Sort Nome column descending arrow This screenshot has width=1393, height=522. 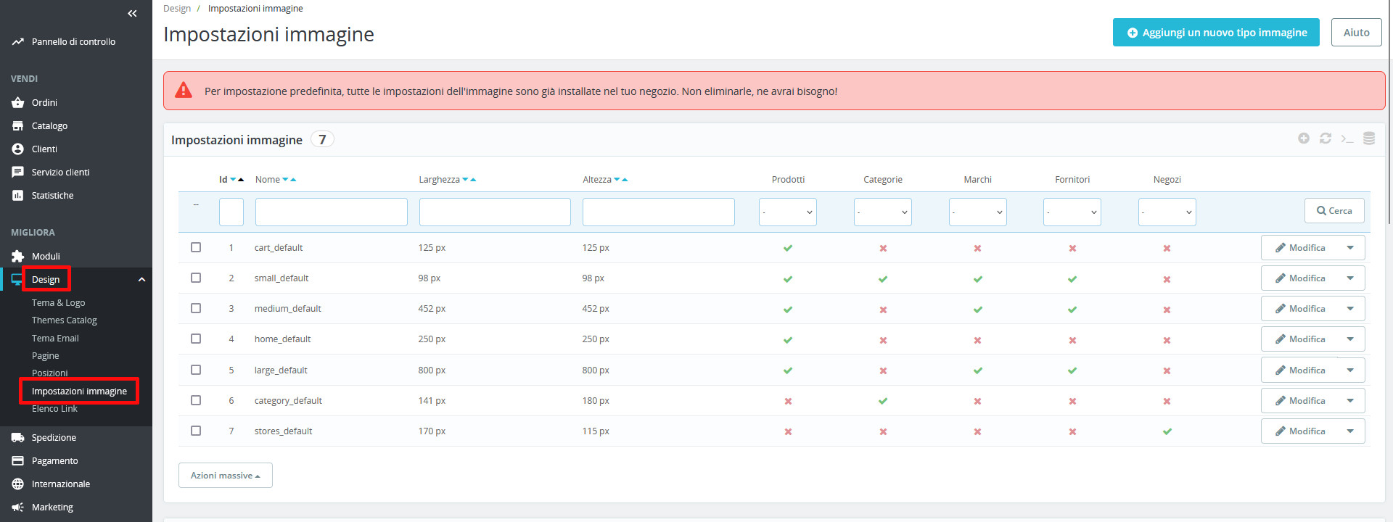pyautogui.click(x=285, y=180)
